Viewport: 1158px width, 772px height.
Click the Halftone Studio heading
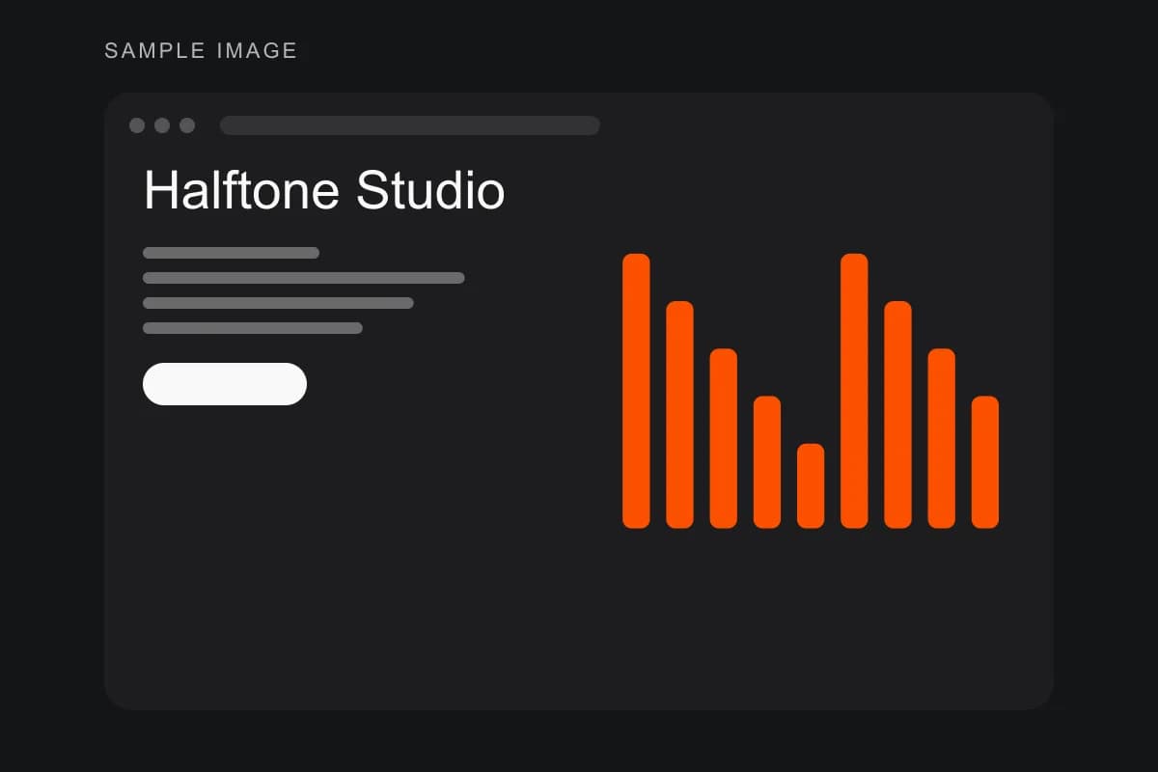pyautogui.click(x=324, y=190)
